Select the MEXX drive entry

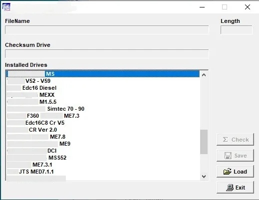(103, 95)
